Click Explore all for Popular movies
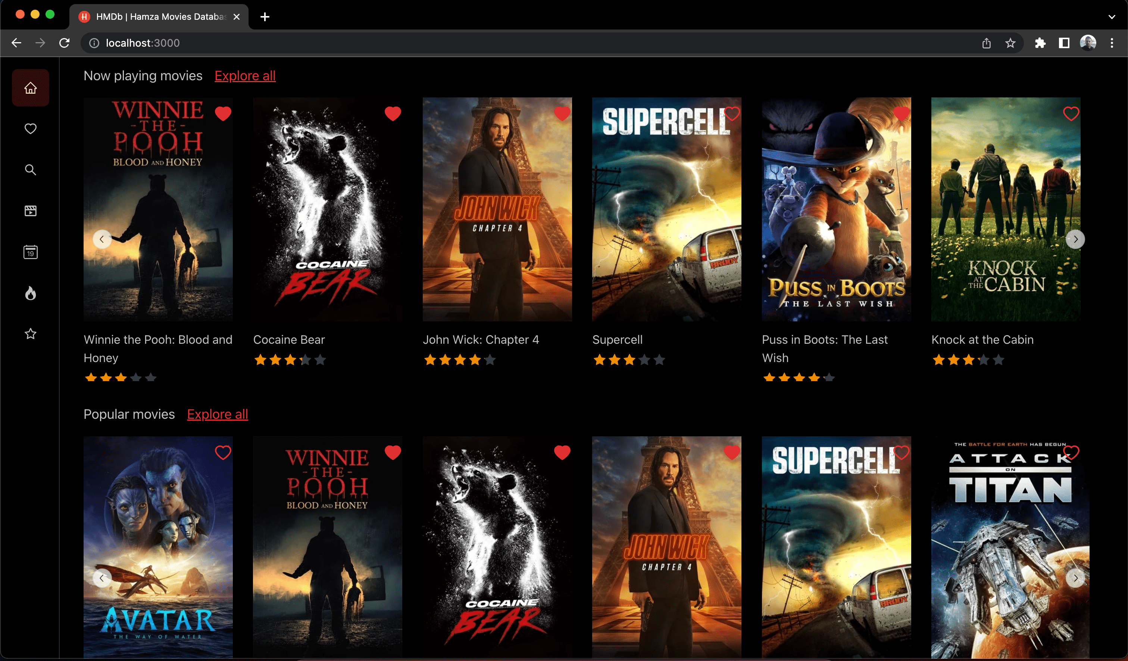The width and height of the screenshot is (1128, 661). click(x=217, y=414)
